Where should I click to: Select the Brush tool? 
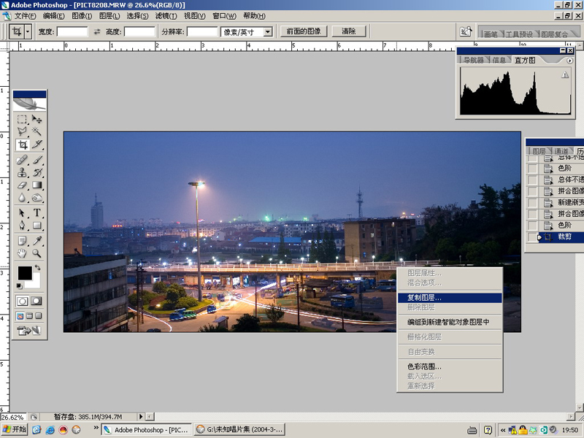[x=36, y=160]
